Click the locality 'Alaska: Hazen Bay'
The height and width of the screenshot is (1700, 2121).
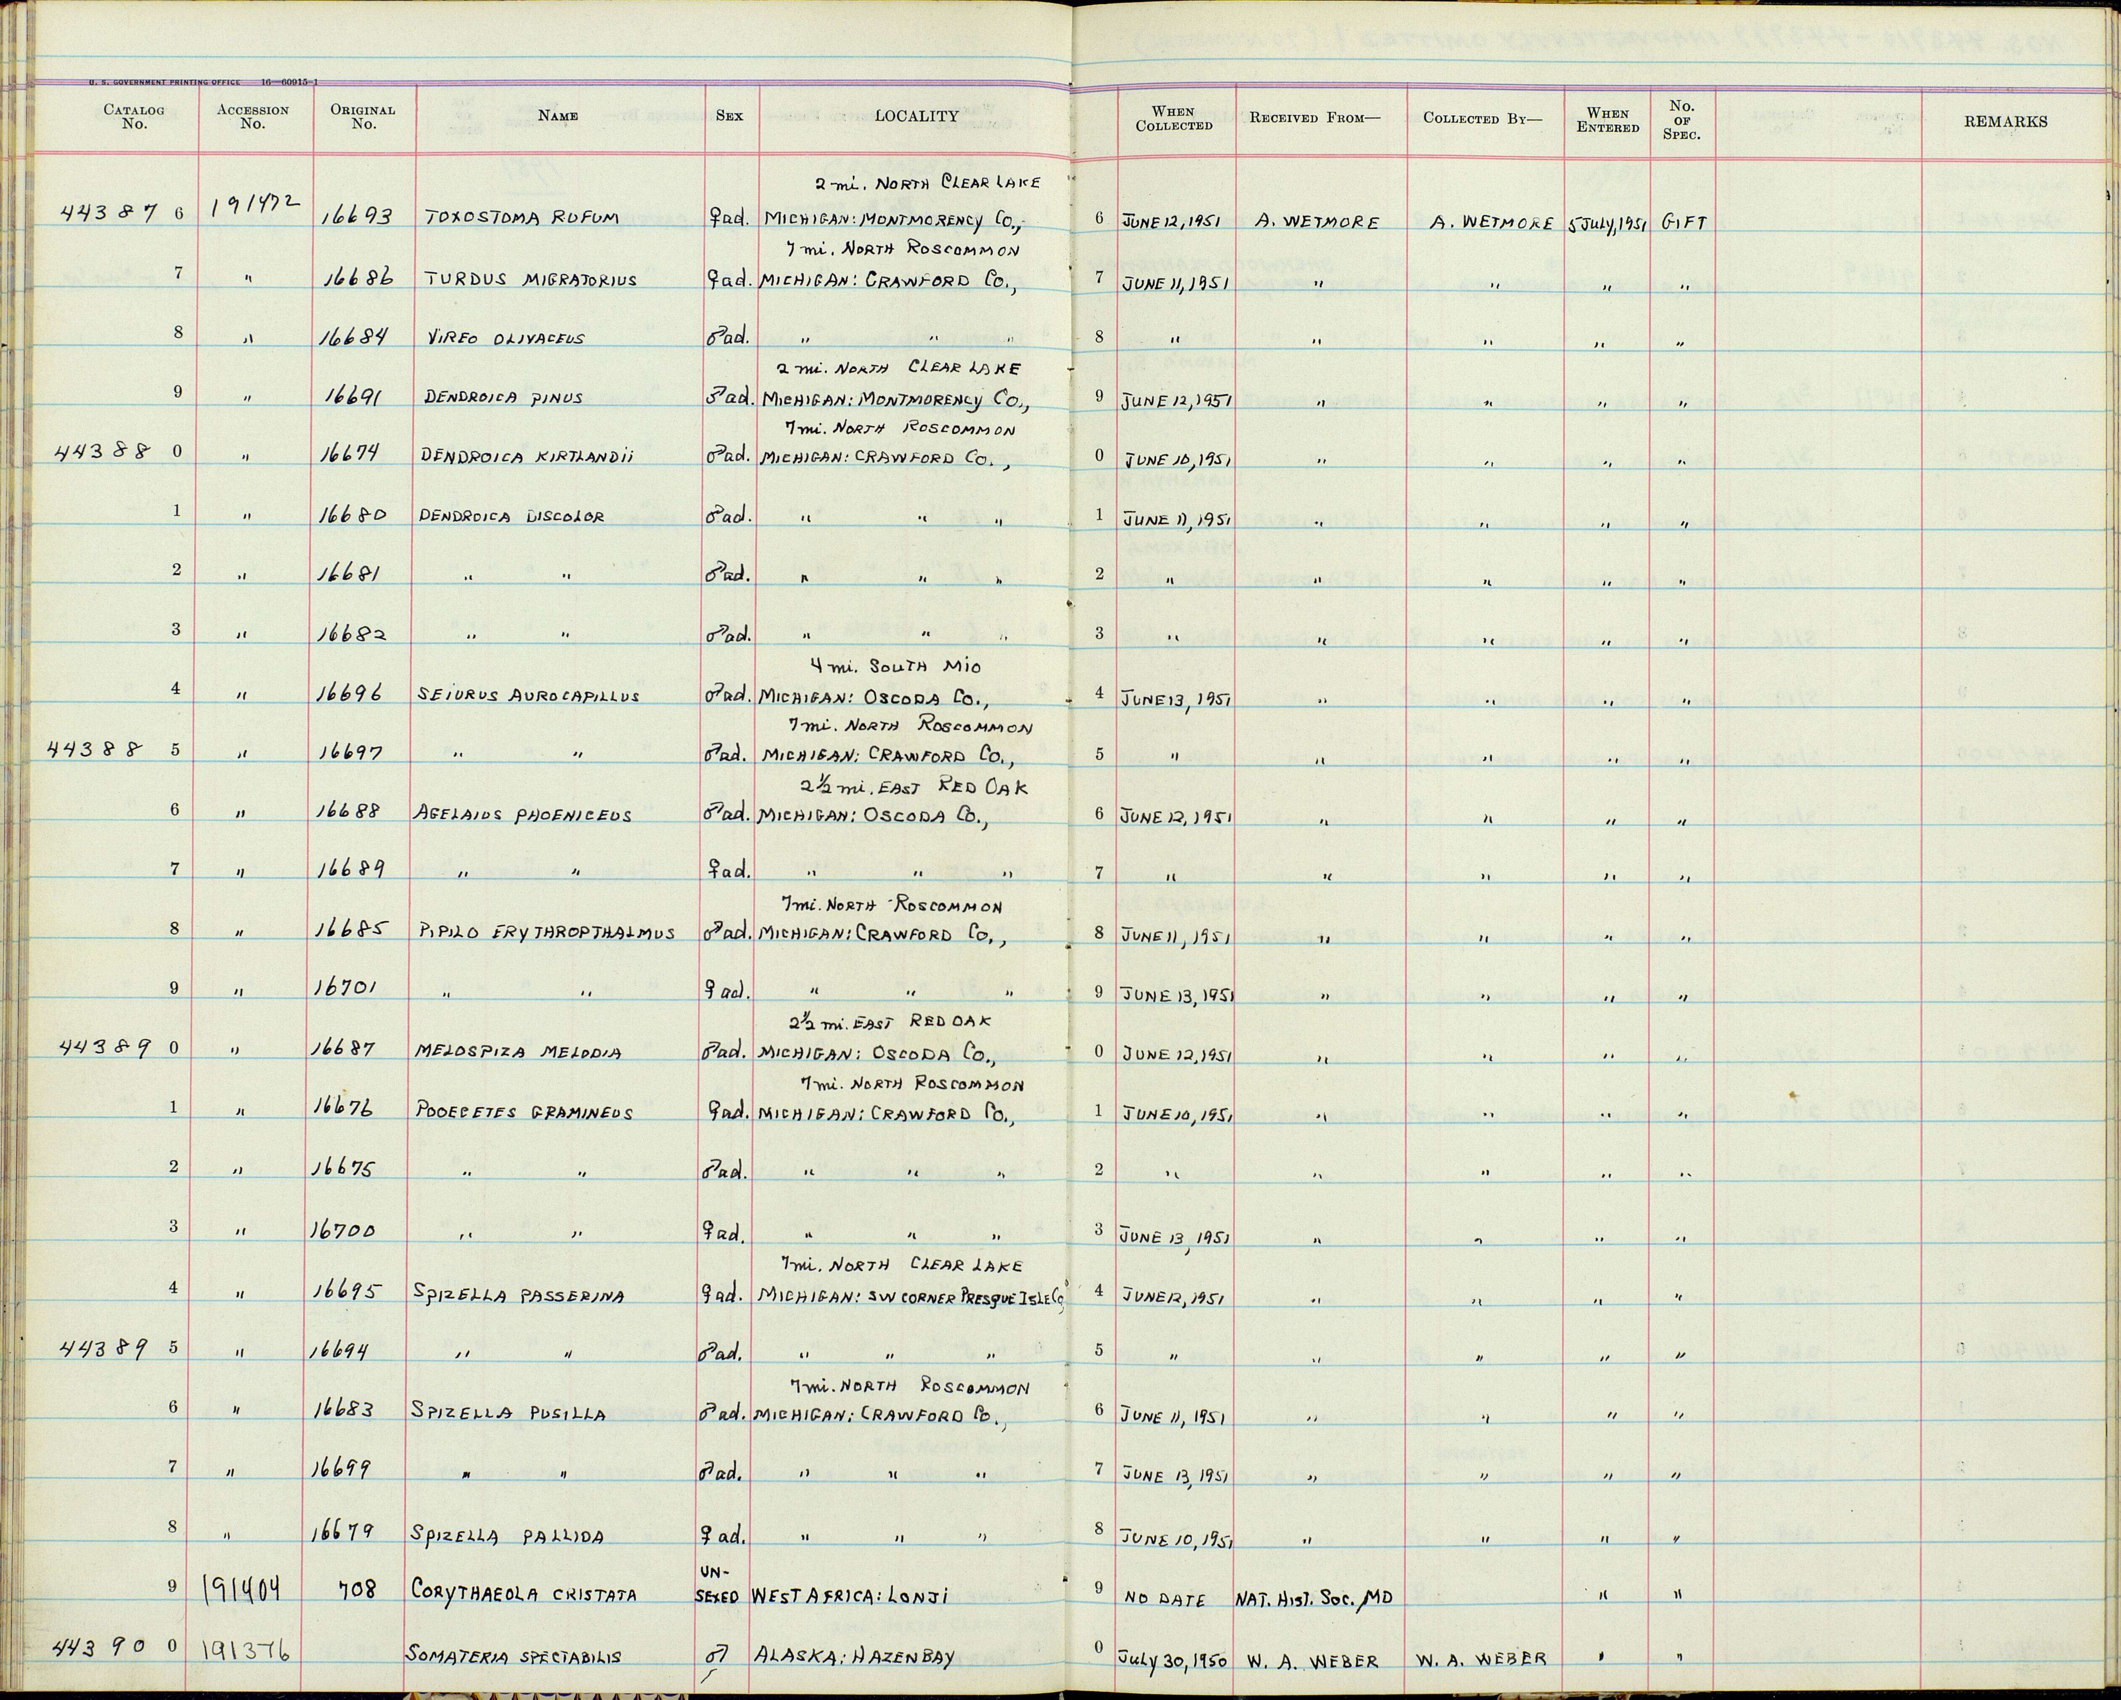click(853, 1657)
